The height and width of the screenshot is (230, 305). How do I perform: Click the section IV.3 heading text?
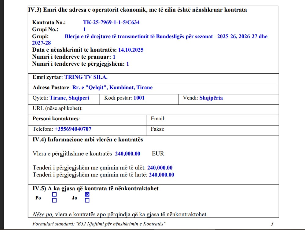[138, 10]
